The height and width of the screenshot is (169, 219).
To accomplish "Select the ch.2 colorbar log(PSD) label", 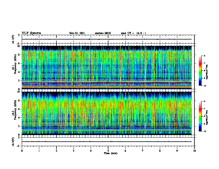I will tap(207, 118).
